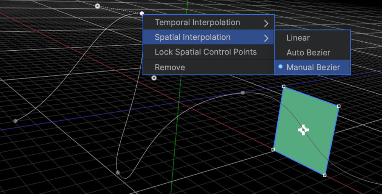Select the green layer's bottommost corner handle
This screenshot has height=194, width=382.
[324, 175]
